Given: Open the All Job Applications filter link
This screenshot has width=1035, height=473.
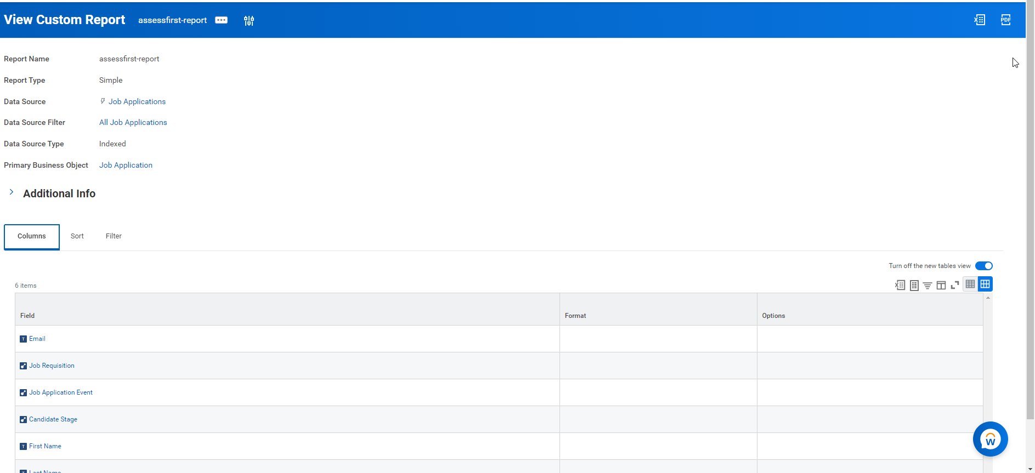Looking at the screenshot, I should coord(133,122).
